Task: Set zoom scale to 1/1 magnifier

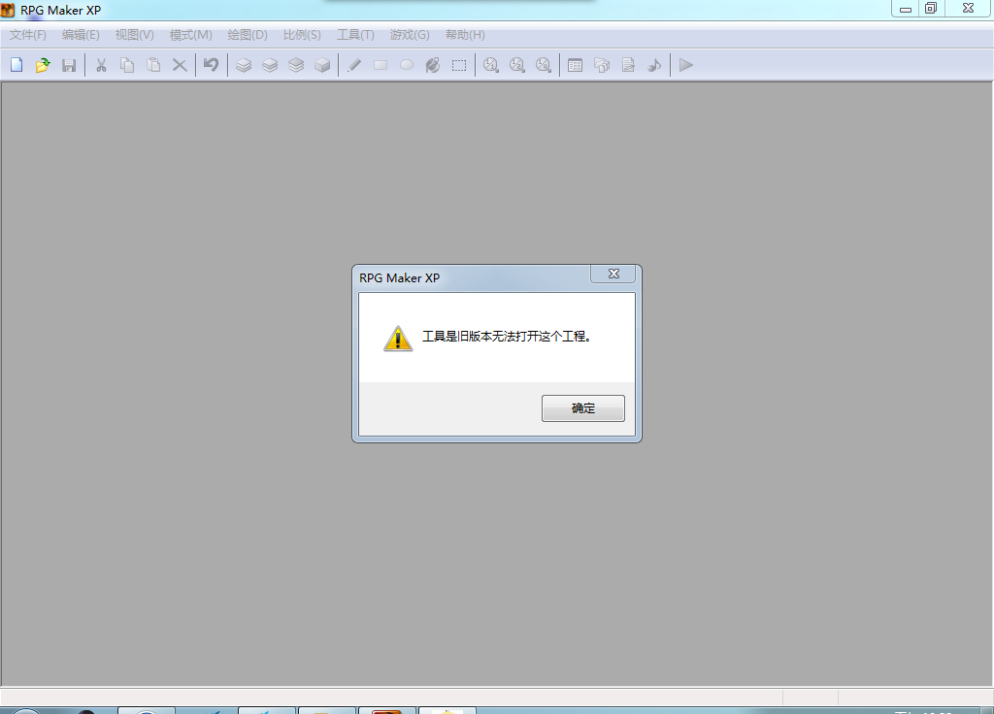Action: pos(490,65)
